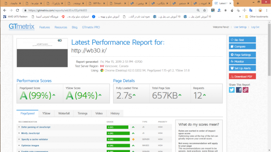Open AMD (ATI) Radeon bookmark
This screenshot has height=152, width=271.
[x=15, y=17]
